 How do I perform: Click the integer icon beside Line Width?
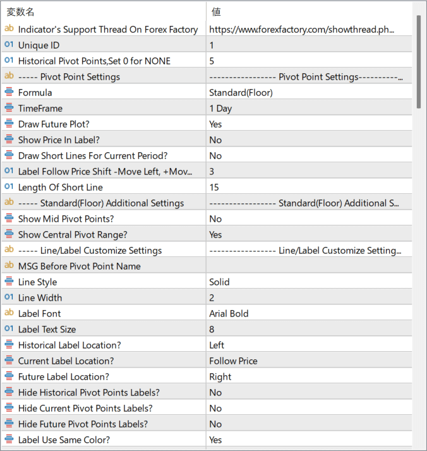pyautogui.click(x=9, y=298)
